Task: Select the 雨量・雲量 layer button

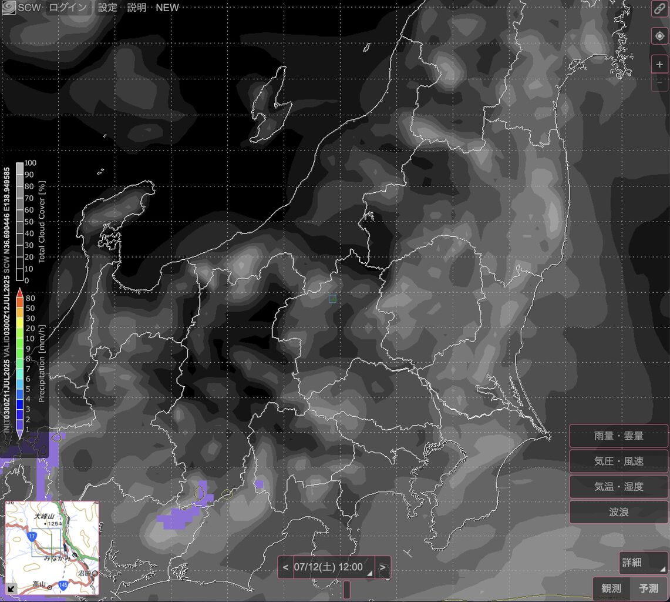Action: click(x=618, y=436)
